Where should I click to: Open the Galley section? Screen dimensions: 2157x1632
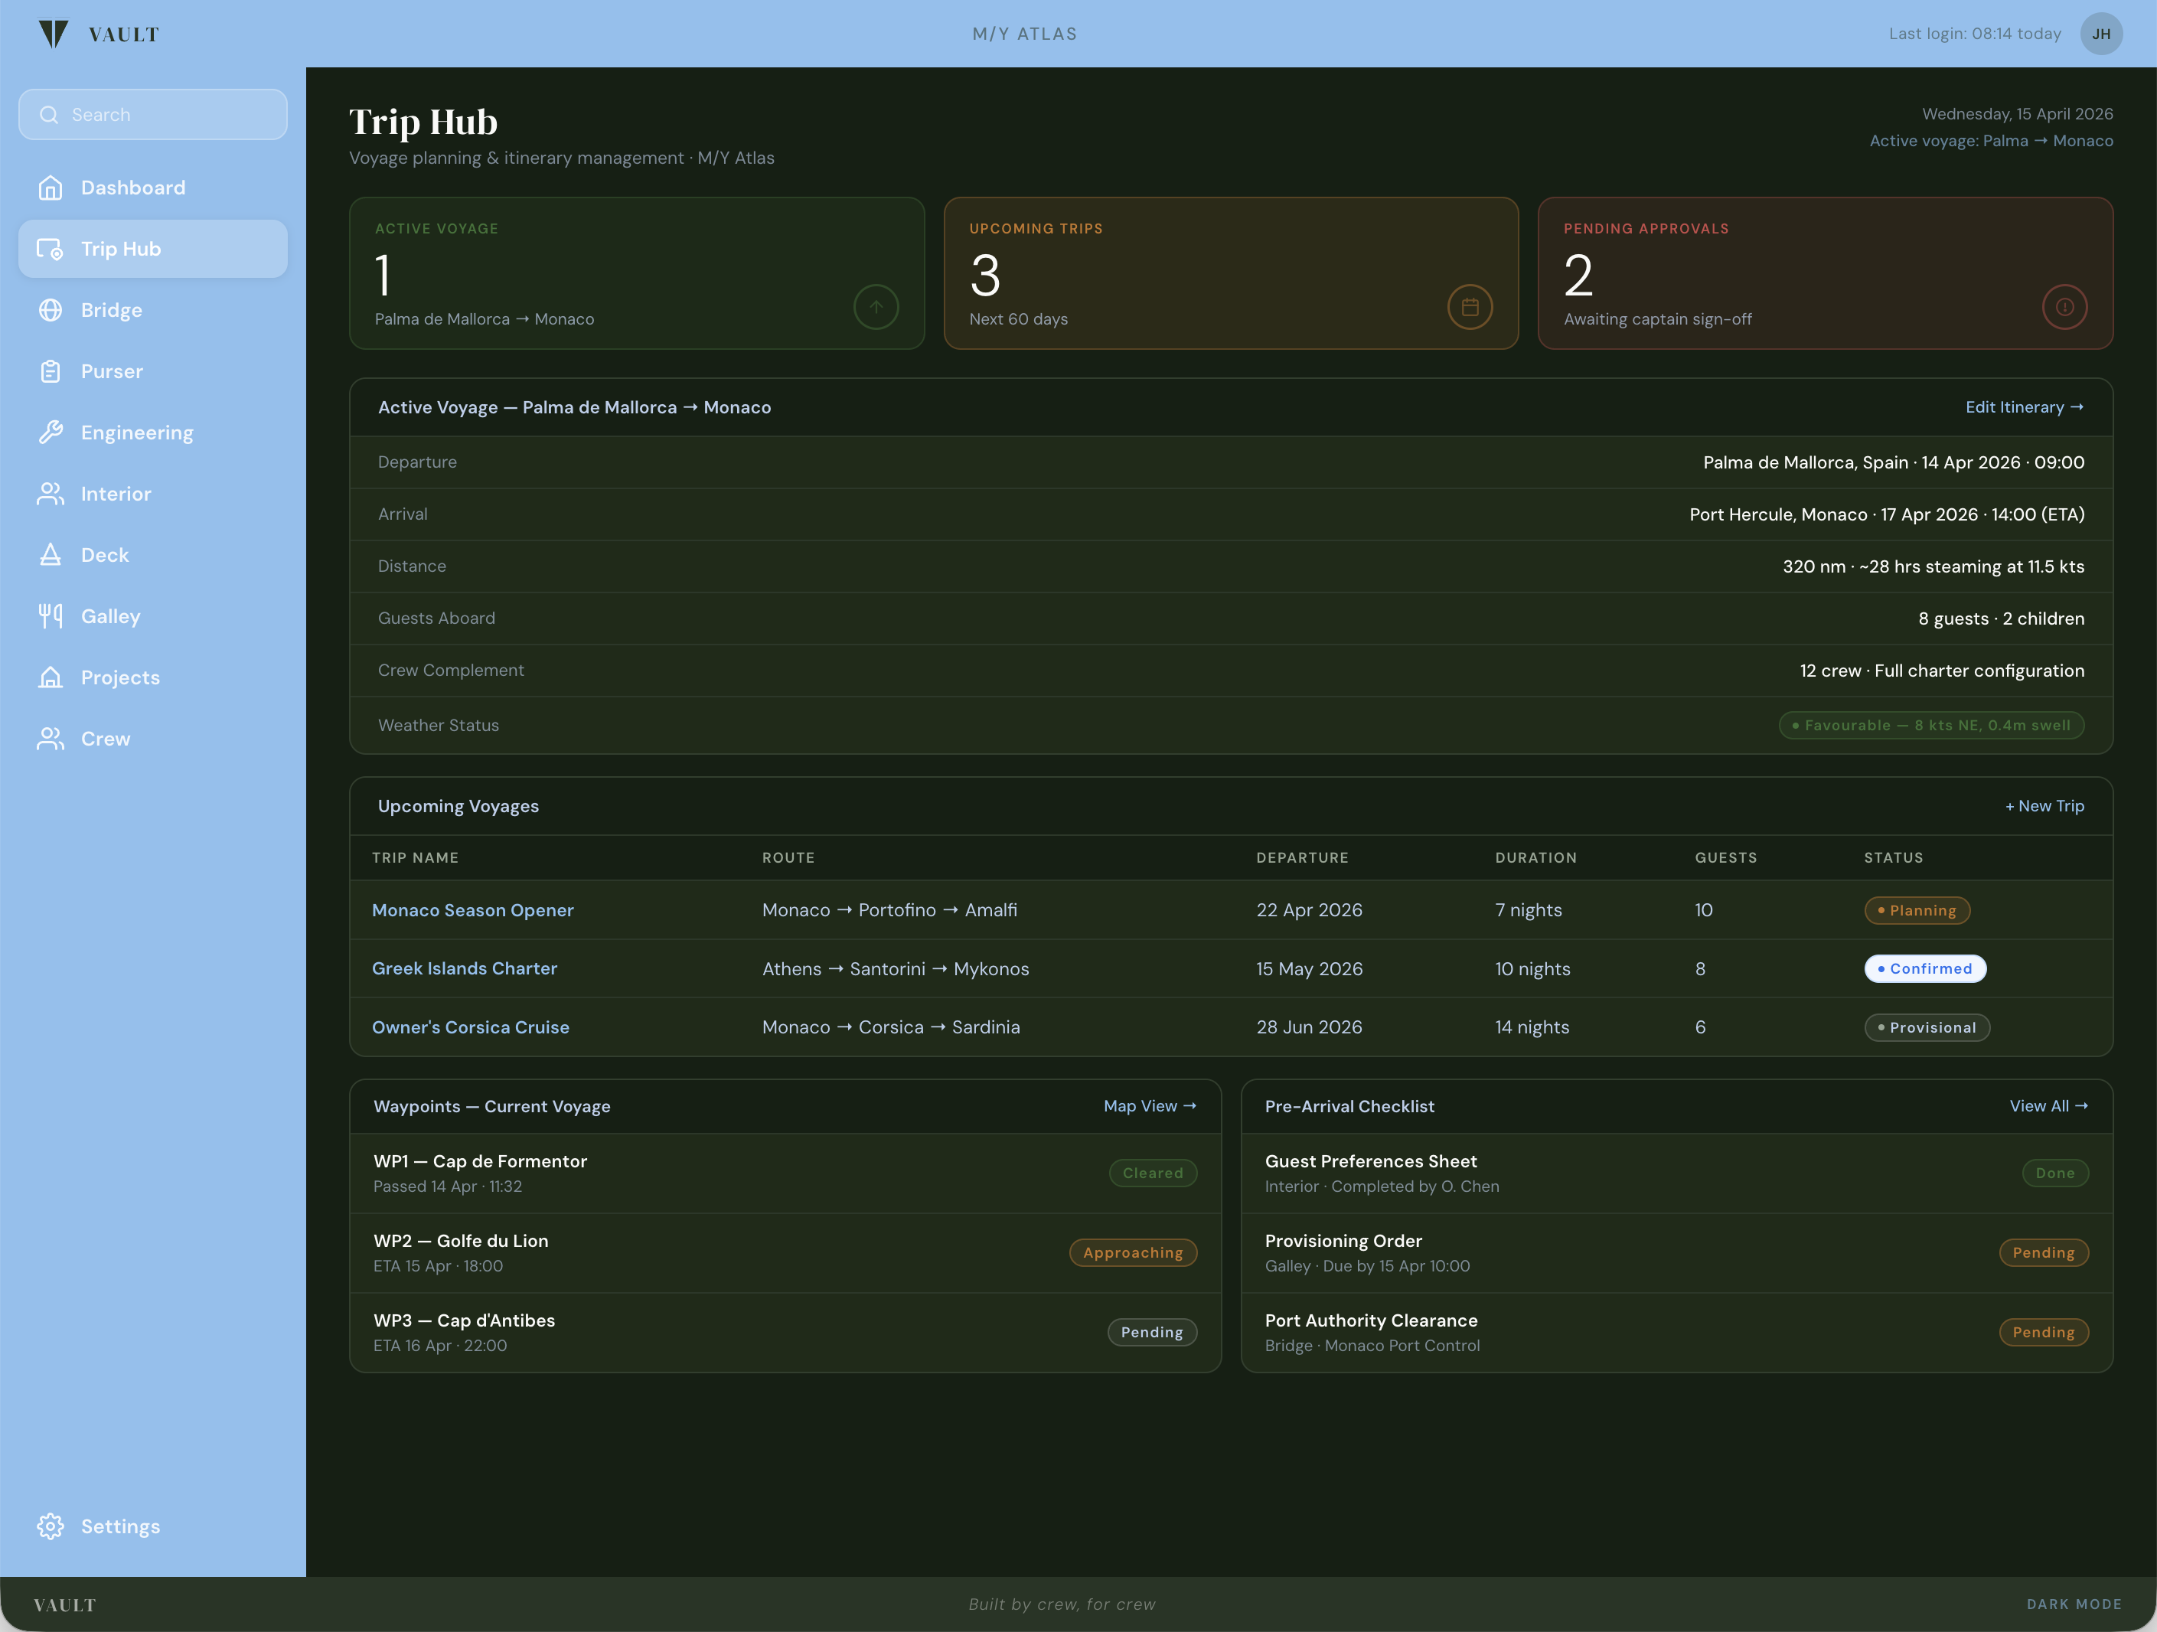(153, 616)
